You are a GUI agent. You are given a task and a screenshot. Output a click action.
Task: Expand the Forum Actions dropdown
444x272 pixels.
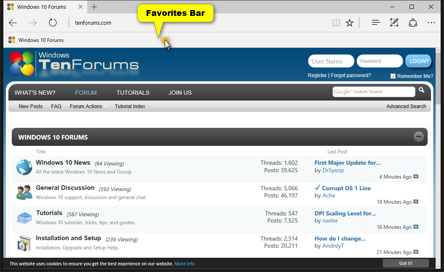[88, 106]
